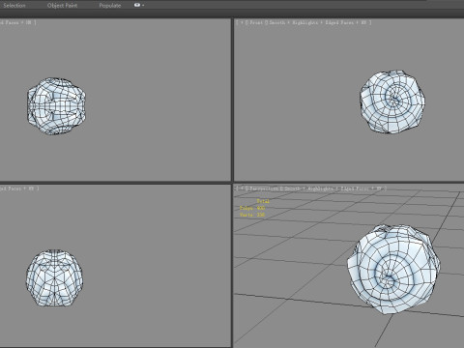
Task: Open the Selection ribbon tab
Action: pyautogui.click(x=14, y=6)
